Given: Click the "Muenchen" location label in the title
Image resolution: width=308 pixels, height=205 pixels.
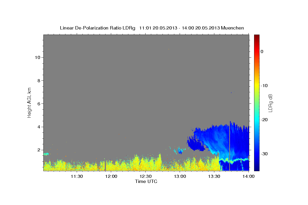Looking at the screenshot, I should (x=233, y=28).
